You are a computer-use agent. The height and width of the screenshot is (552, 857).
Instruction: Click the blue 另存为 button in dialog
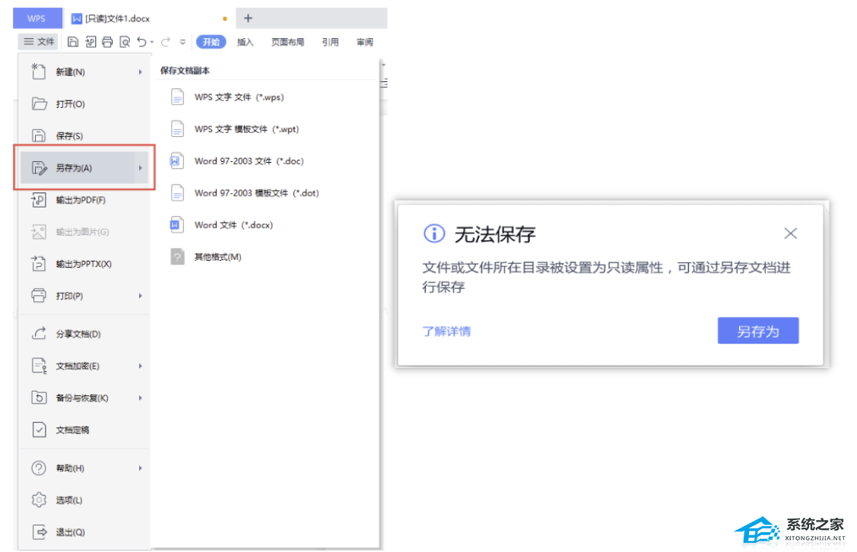click(758, 331)
